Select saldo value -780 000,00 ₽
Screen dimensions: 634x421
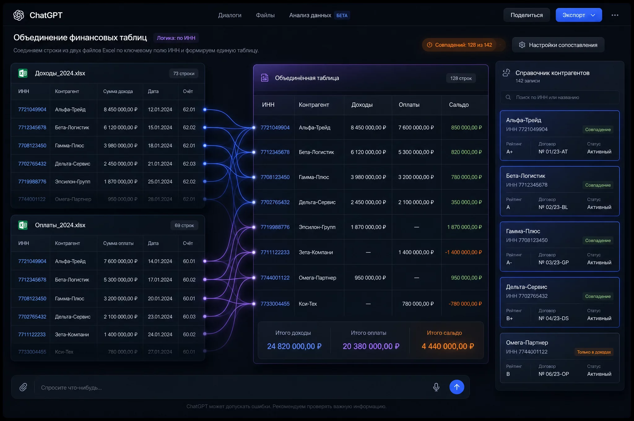[465, 304]
